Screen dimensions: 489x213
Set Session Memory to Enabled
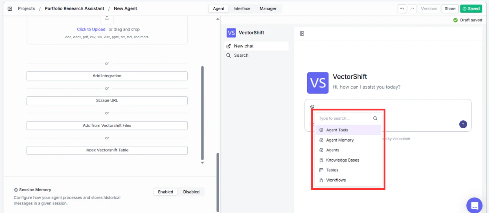click(x=165, y=192)
